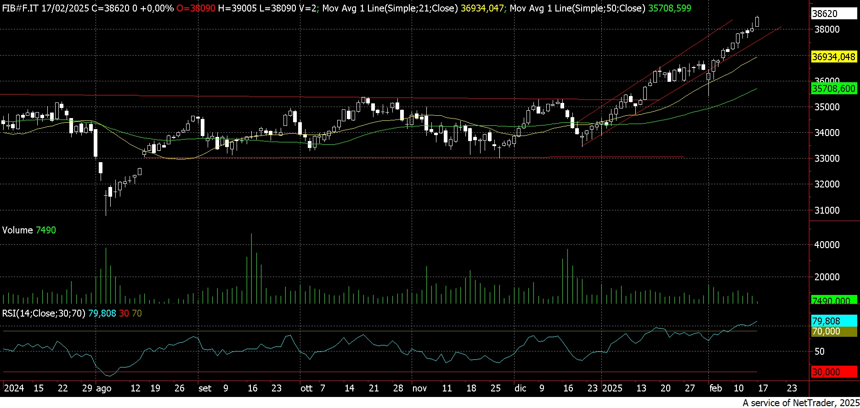This screenshot has width=860, height=408.
Task: Click the 40000 volume axis level
Action: point(827,245)
